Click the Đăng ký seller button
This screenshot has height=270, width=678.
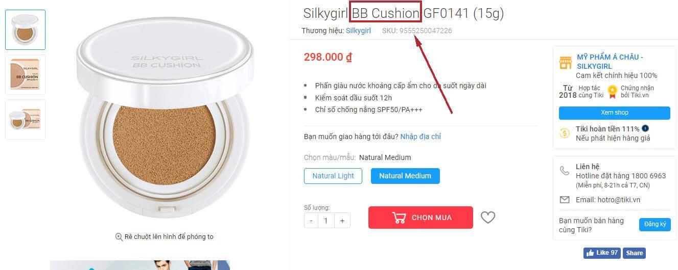[x=654, y=225]
